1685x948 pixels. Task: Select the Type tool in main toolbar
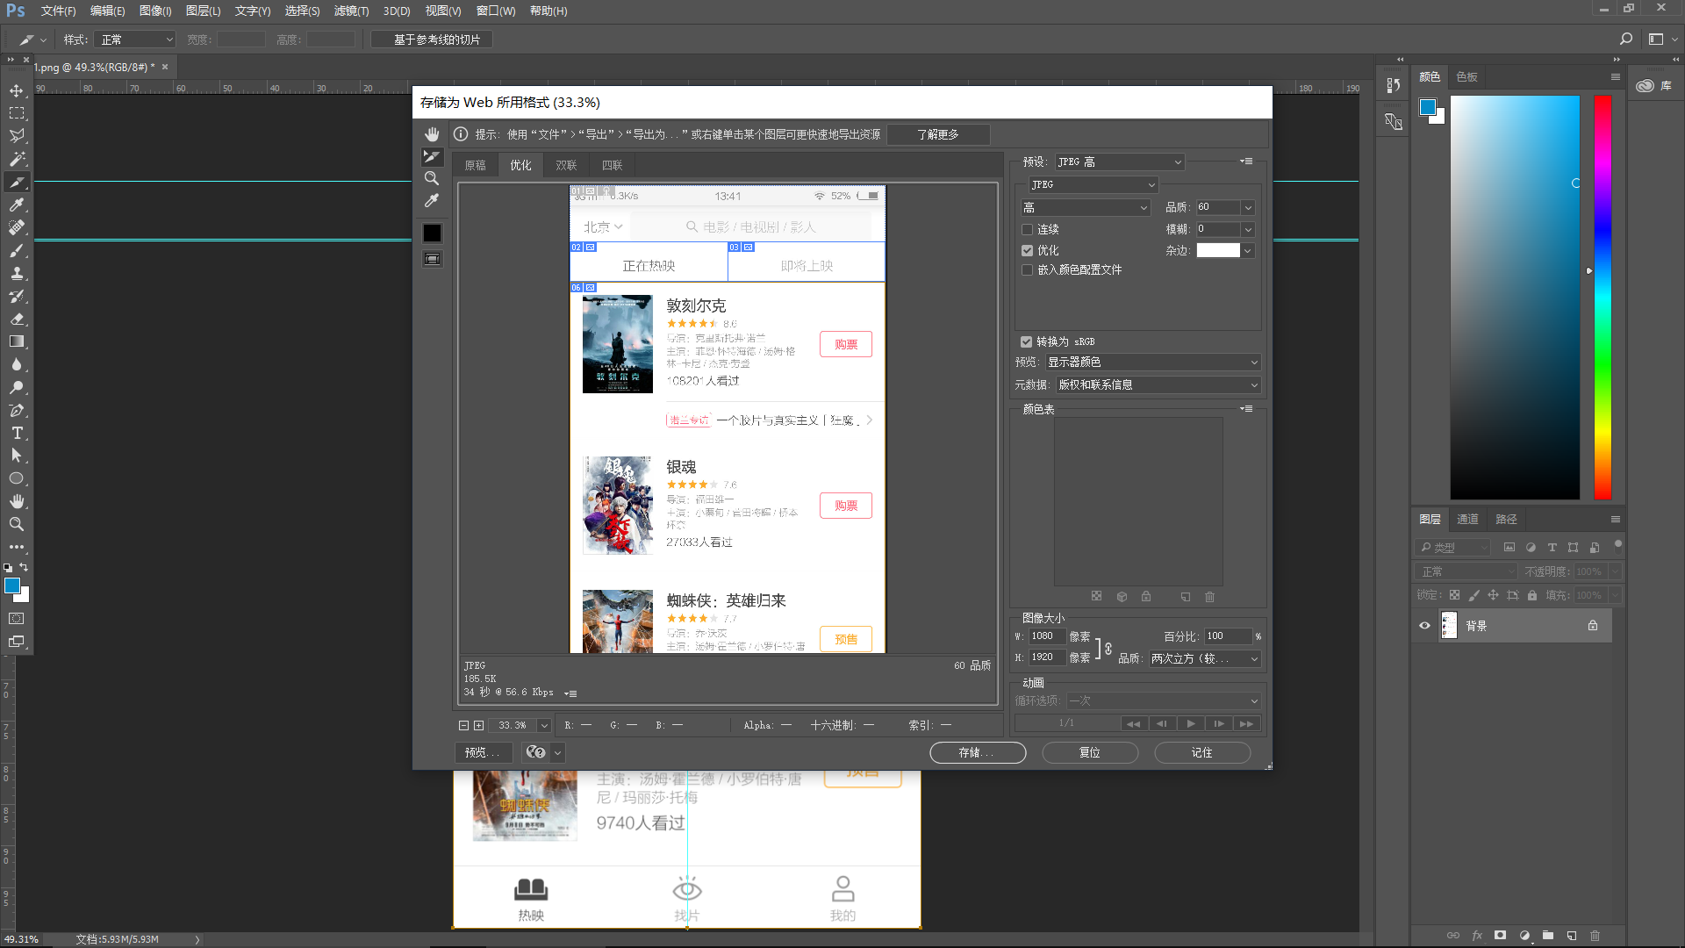[17, 433]
